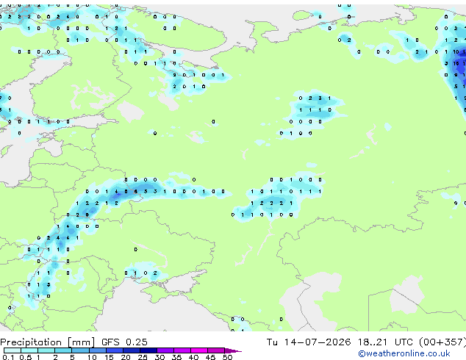Click the grey Aral Sea shape
This screenshot has height=360, width=466.
pos(406,294)
